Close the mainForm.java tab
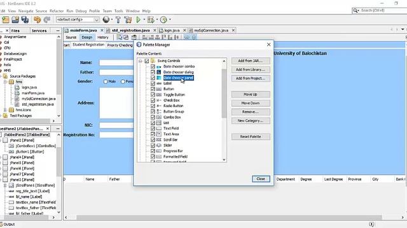This screenshot has width=407, height=228. pyautogui.click(x=102, y=30)
